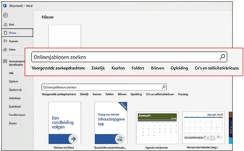Screen dimensions: 244x151
Task: Choose Opslaan als
Action: (15, 90)
